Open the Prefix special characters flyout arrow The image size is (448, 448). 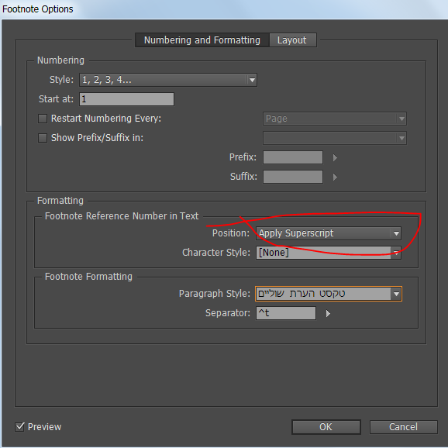(x=335, y=157)
